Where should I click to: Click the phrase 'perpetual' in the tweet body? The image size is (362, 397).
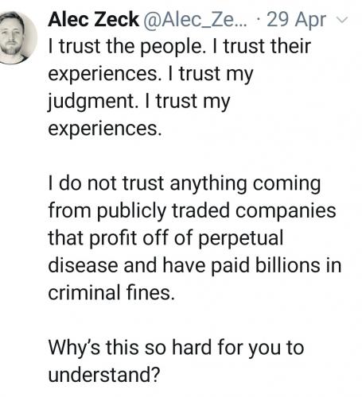point(241,238)
